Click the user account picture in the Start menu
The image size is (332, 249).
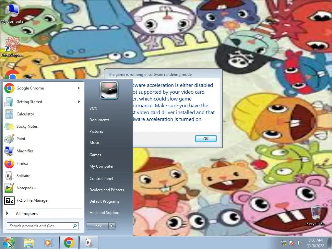pyautogui.click(x=109, y=90)
